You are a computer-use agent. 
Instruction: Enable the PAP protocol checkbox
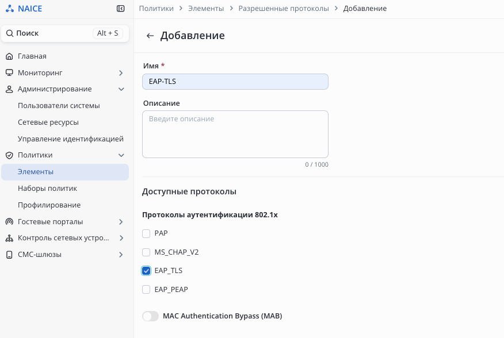146,233
